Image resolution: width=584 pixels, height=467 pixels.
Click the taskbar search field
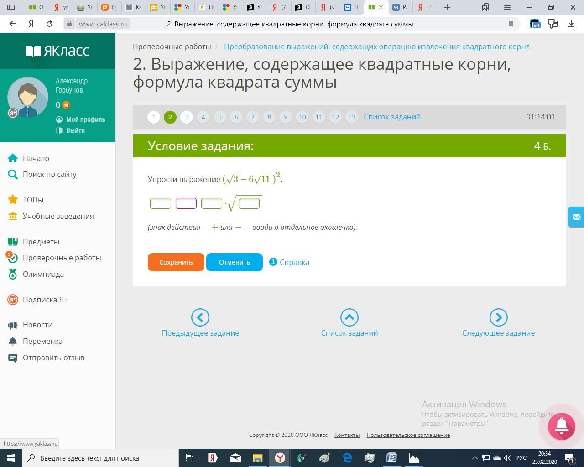coord(100,458)
